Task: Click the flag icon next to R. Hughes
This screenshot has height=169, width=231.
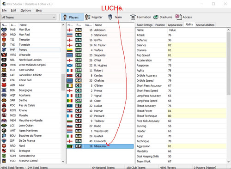Action: coord(70,66)
